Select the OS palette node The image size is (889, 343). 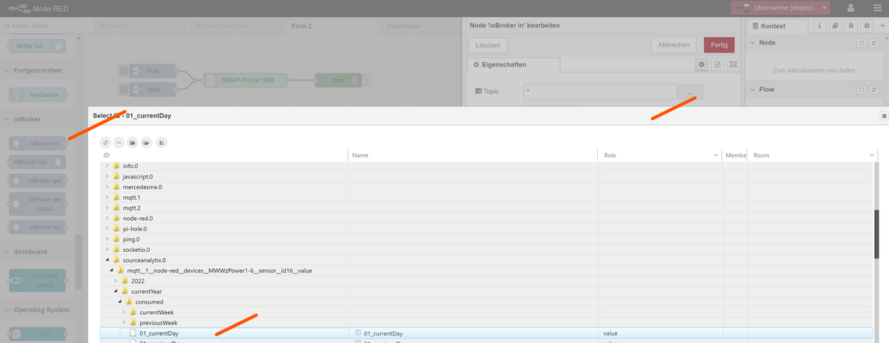(37, 335)
